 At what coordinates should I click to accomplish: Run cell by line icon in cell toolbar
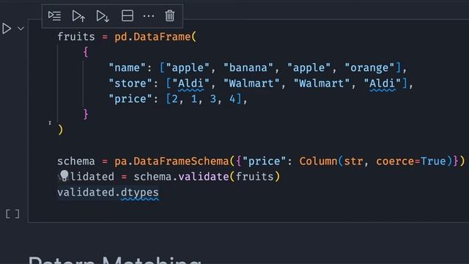tap(54, 15)
